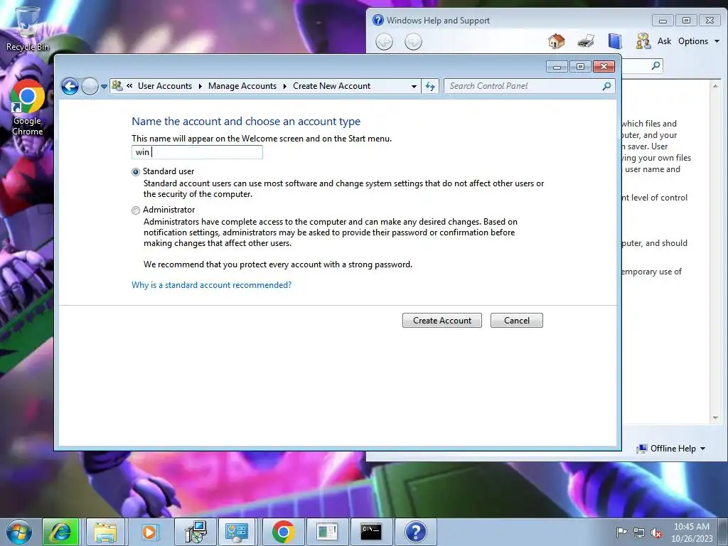Click the Print icon in Help and Support
This screenshot has width=728, height=546.
point(586,41)
